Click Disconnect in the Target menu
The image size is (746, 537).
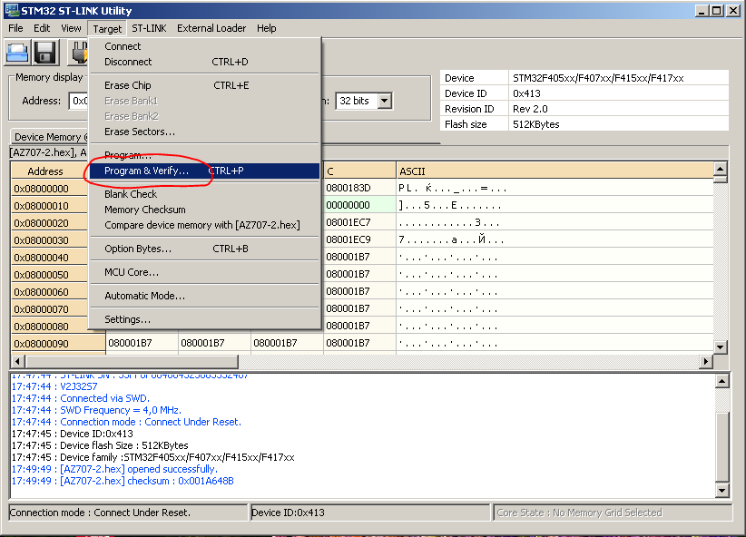click(128, 62)
